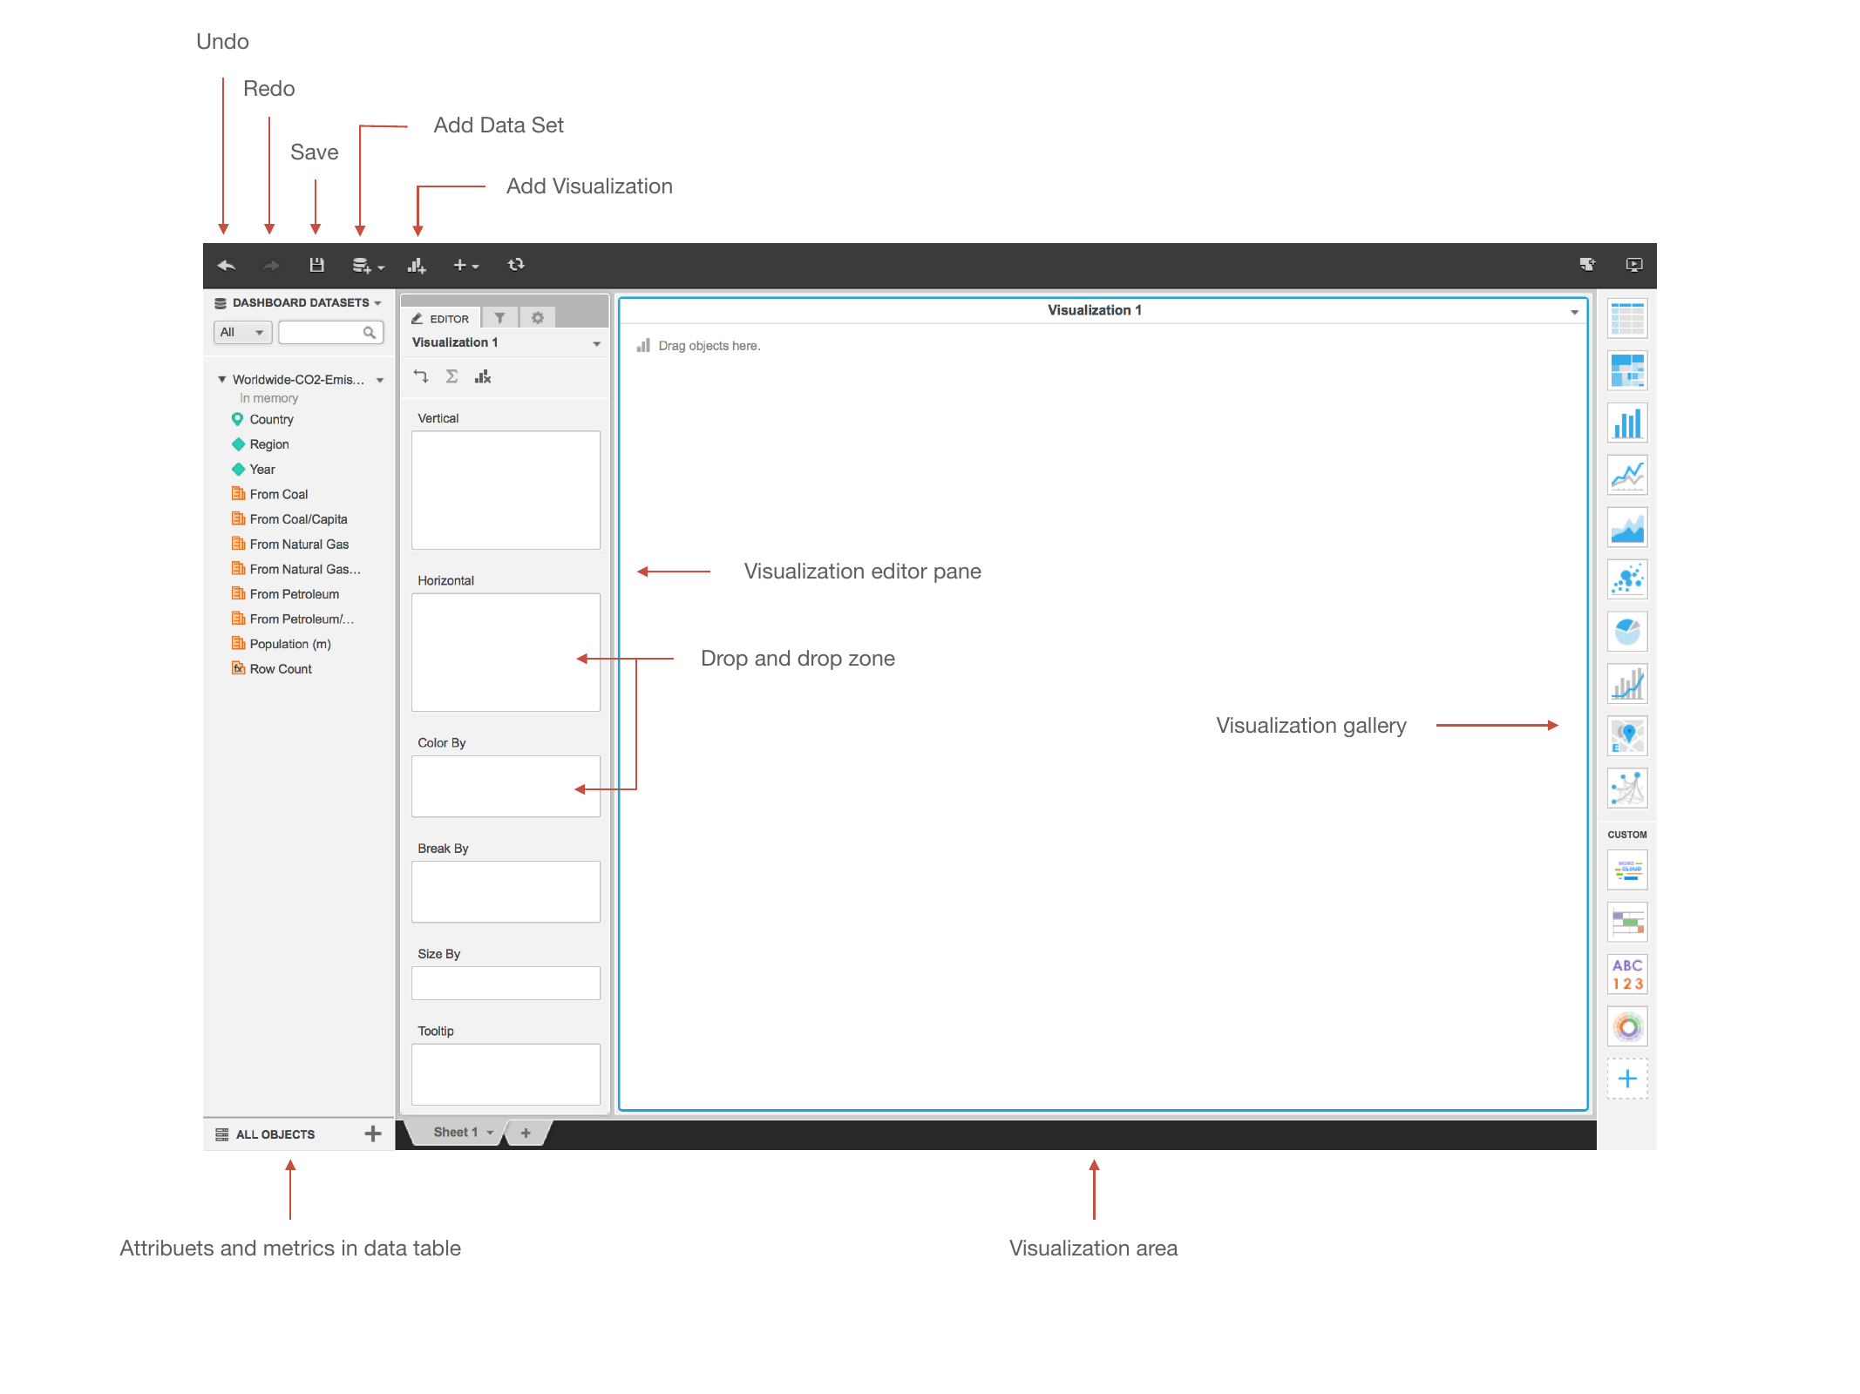The height and width of the screenshot is (1394, 1860).
Task: Click the Break By drop zone
Action: coord(506,892)
